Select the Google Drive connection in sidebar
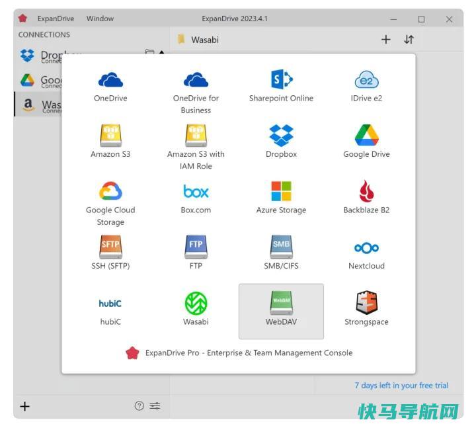This screenshot has height=426, width=476. pos(38,81)
